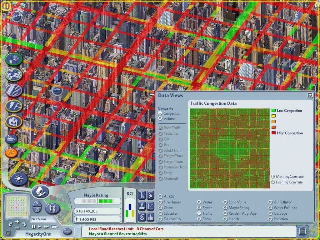Click the yellow congestion legend swatch
The image size is (320, 240).
(x=273, y=116)
